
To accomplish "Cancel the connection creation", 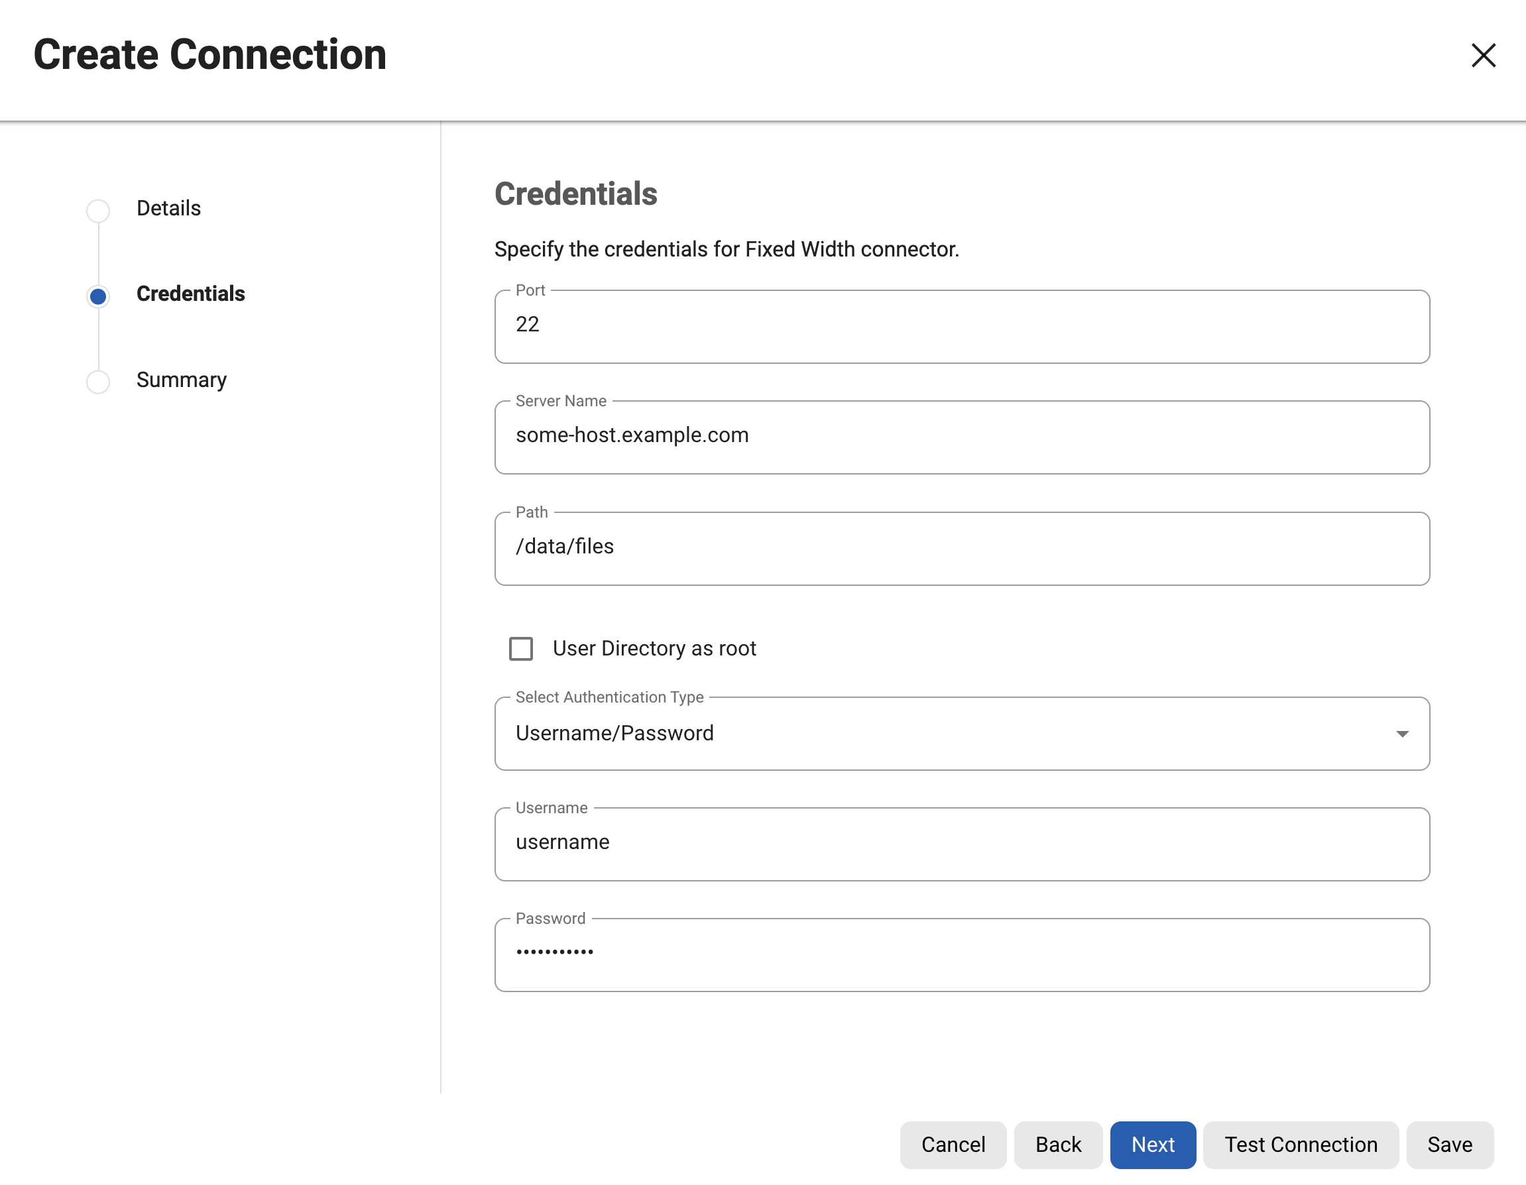I will pos(953,1145).
